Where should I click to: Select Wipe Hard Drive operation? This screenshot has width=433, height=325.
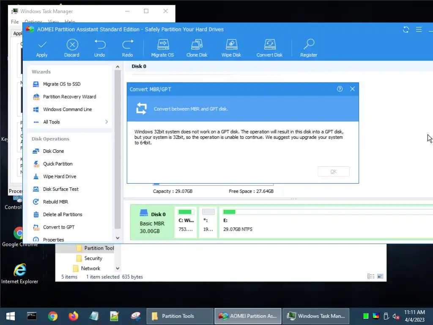click(x=60, y=176)
